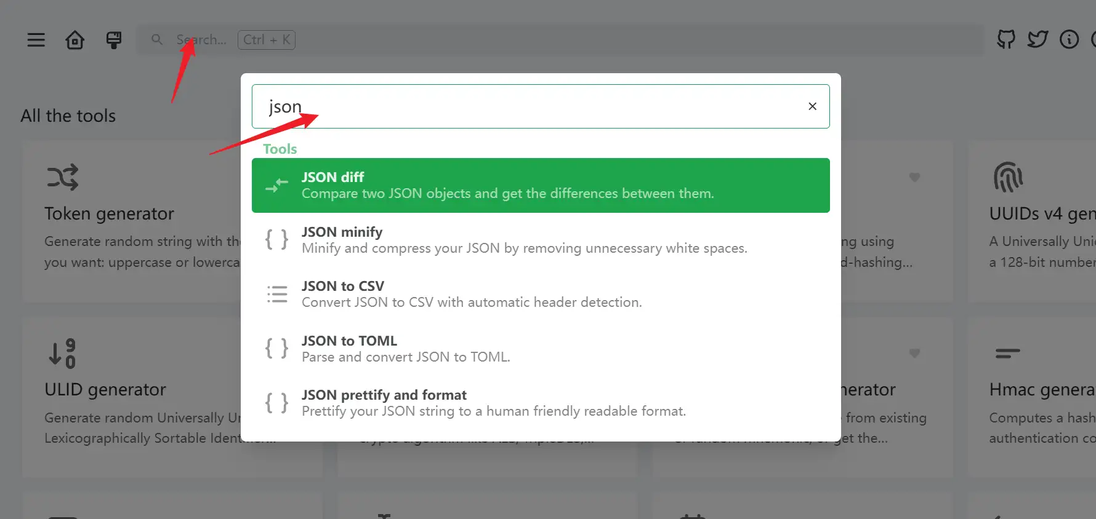Click the info about icon
Screen dimensions: 1096x519
[1069, 40]
